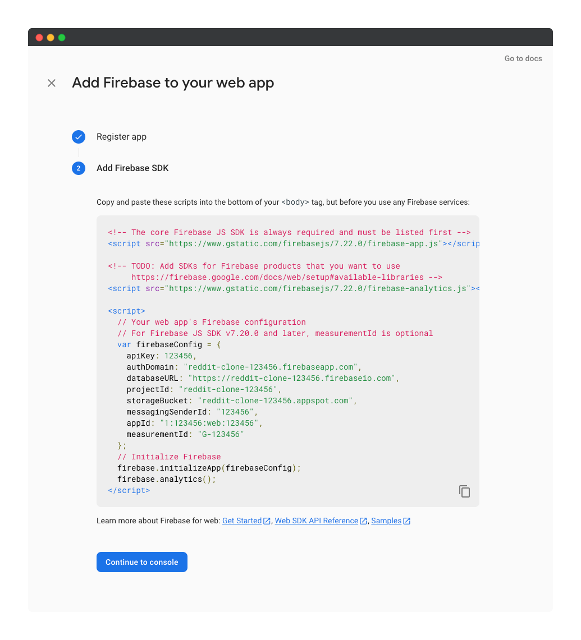The height and width of the screenshot is (640, 581).
Task: Click external-link icon beside Get Started
Action: tap(267, 521)
